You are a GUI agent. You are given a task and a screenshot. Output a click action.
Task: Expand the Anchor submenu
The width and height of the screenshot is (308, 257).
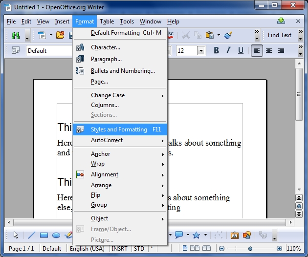(x=120, y=154)
